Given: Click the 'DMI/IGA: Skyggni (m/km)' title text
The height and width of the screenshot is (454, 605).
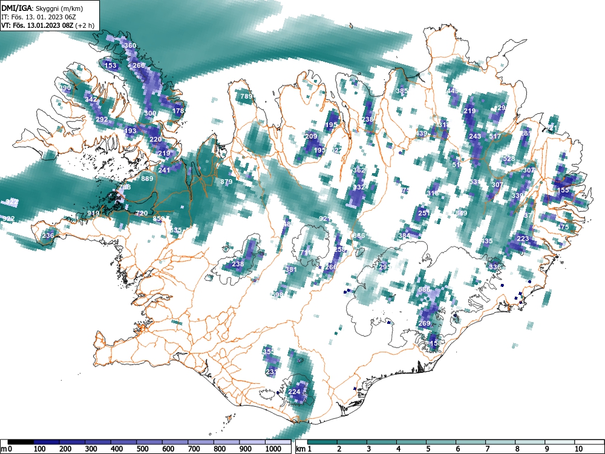Looking at the screenshot, I should tap(42, 8).
